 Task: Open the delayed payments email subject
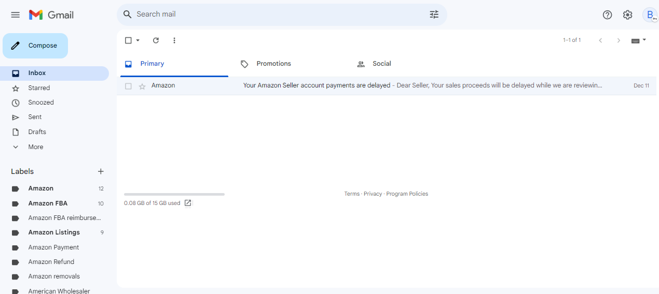(x=317, y=85)
